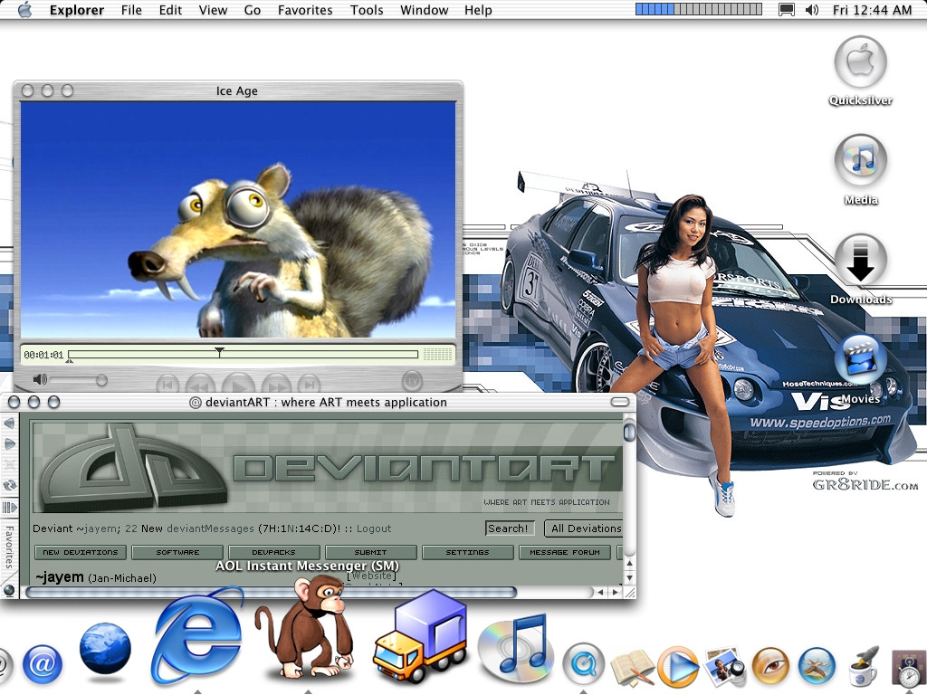The height and width of the screenshot is (695, 927).
Task: Stop loading the deviantART page
Action: (x=9, y=464)
